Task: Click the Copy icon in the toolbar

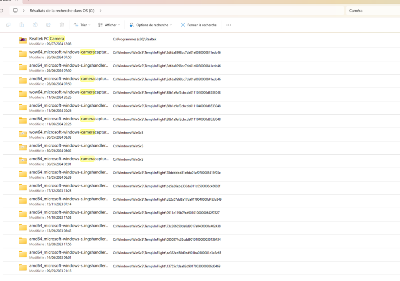Action: (8, 25)
